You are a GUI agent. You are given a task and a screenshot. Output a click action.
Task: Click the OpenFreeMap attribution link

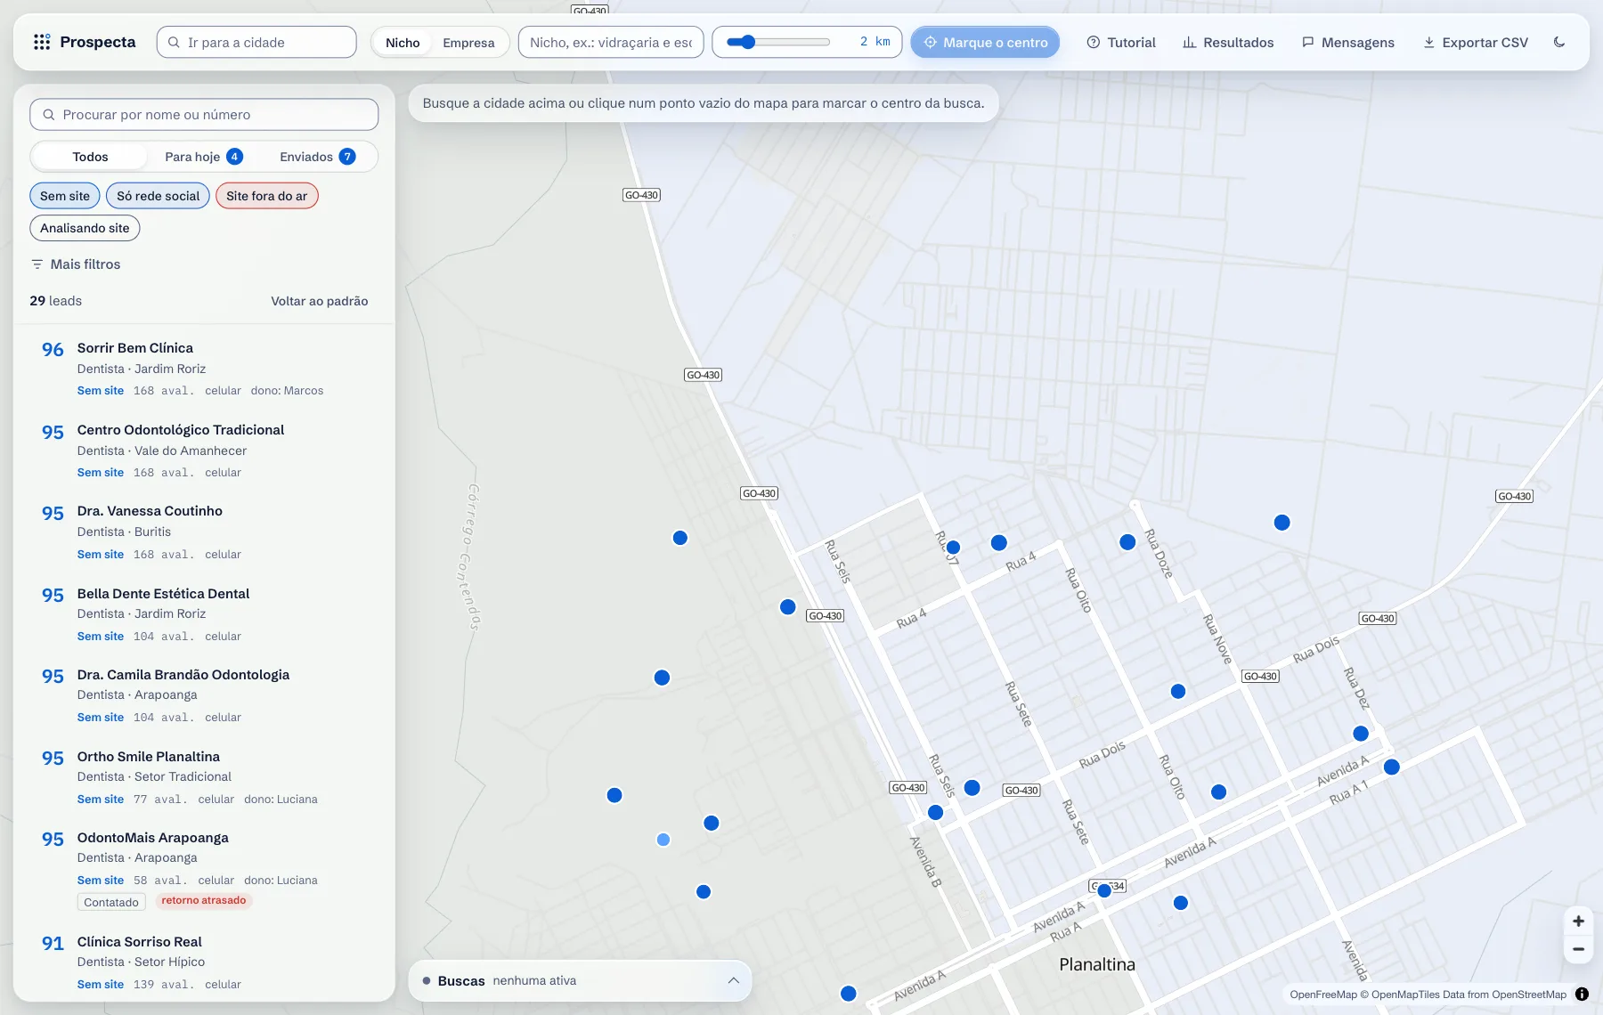[x=1323, y=995]
